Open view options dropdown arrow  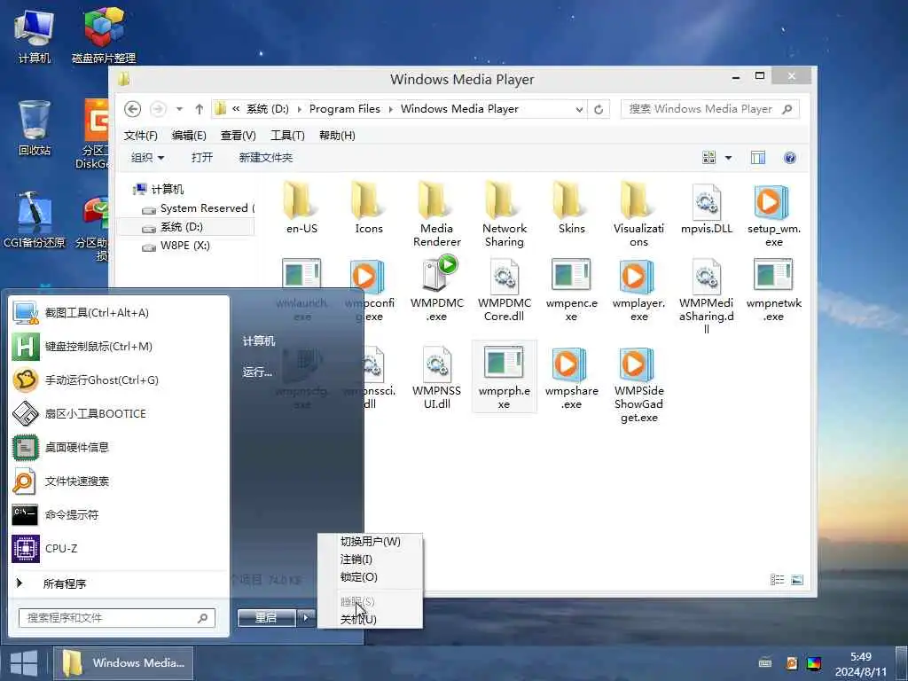729,158
